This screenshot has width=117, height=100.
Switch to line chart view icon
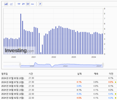click(11, 4)
